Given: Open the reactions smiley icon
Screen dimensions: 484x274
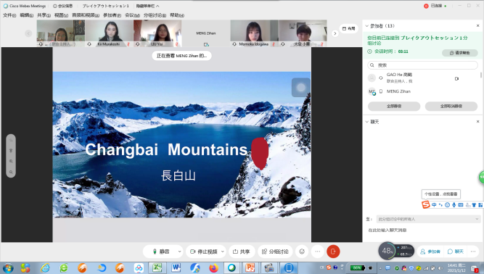Looking at the screenshot, I should click(x=302, y=252).
